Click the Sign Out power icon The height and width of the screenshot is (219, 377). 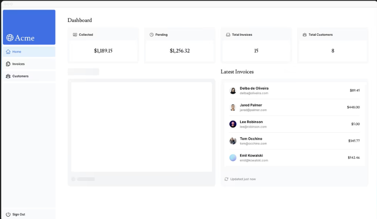(8, 214)
